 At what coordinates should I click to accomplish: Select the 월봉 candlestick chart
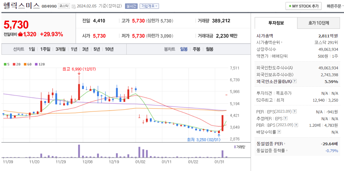click(210, 49)
